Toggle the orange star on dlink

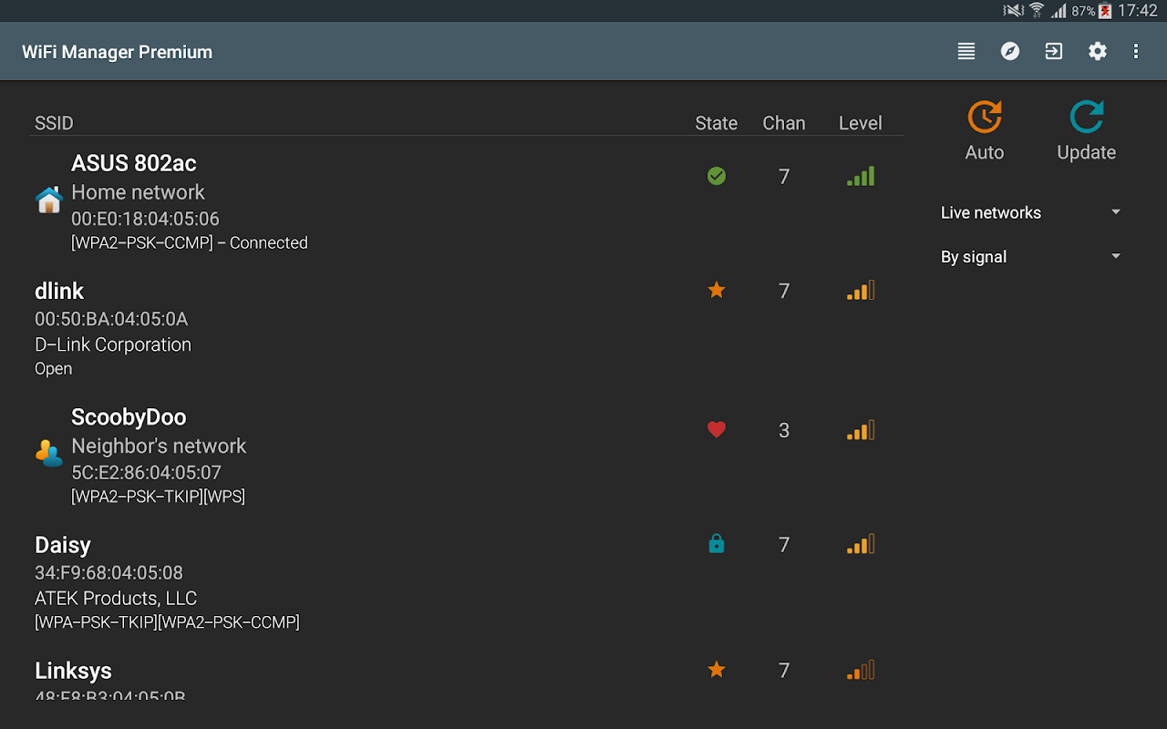[x=717, y=291]
